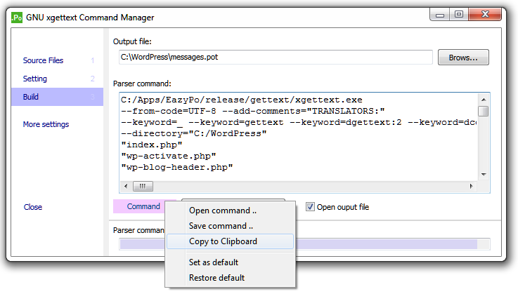
Task: Click the vertical scrollbar thumb in parser command
Action: pyautogui.click(x=484, y=111)
